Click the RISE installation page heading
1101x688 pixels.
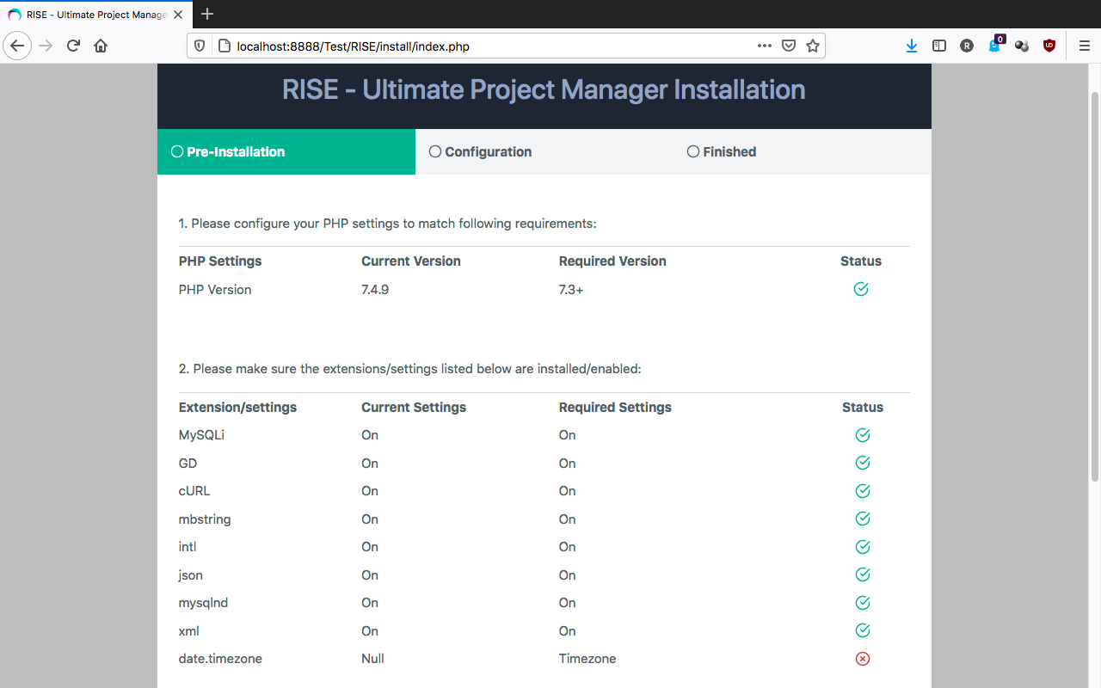click(544, 89)
